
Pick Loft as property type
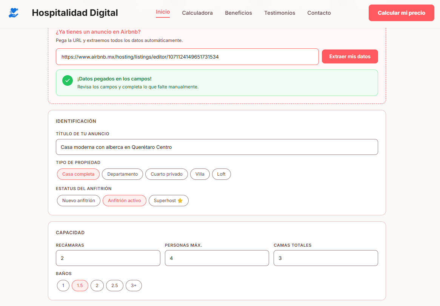pyautogui.click(x=221, y=174)
